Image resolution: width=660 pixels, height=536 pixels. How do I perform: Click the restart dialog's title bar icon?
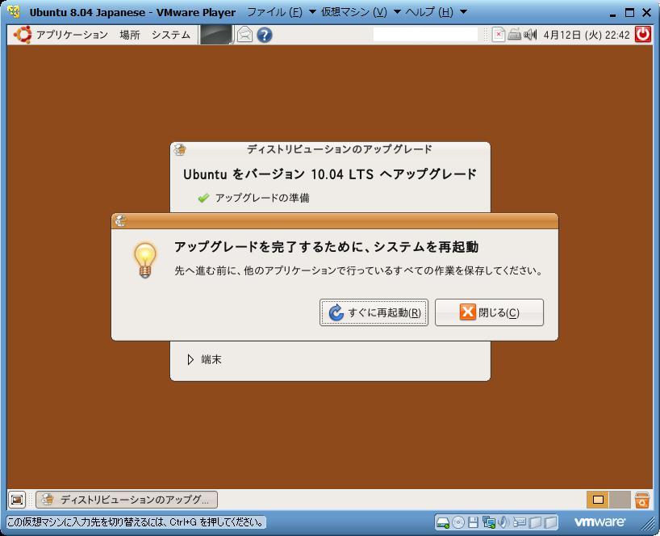(x=120, y=220)
